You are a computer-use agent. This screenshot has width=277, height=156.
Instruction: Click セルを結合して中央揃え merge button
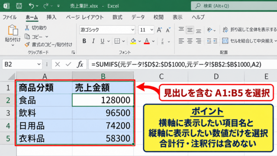tap(248, 41)
